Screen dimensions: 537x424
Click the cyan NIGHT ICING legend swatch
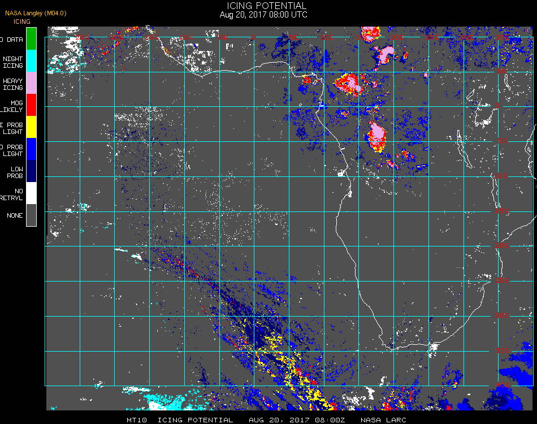coord(31,60)
